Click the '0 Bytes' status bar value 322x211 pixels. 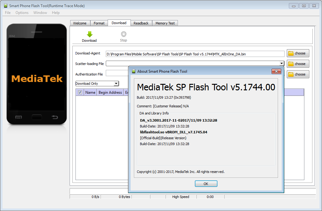tap(124, 197)
